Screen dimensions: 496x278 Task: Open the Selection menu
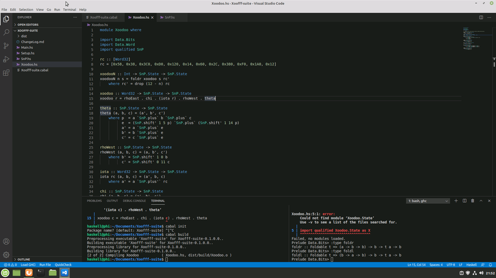[x=26, y=9]
